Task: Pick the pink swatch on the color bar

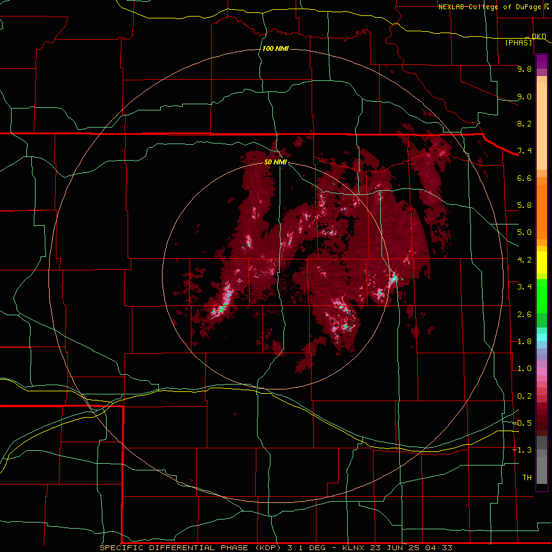Action: coord(542,372)
